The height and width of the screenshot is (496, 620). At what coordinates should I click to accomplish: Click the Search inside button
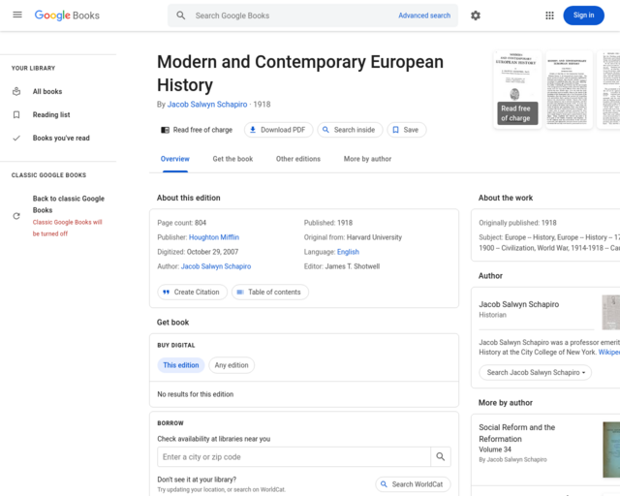(350, 130)
